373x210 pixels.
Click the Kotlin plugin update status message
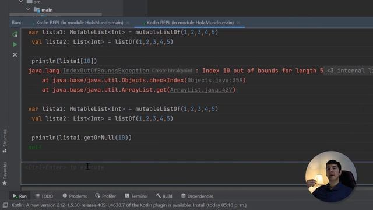[129, 205]
